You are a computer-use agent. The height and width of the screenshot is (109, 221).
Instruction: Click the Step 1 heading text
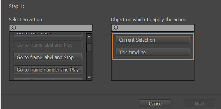click(x=16, y=6)
